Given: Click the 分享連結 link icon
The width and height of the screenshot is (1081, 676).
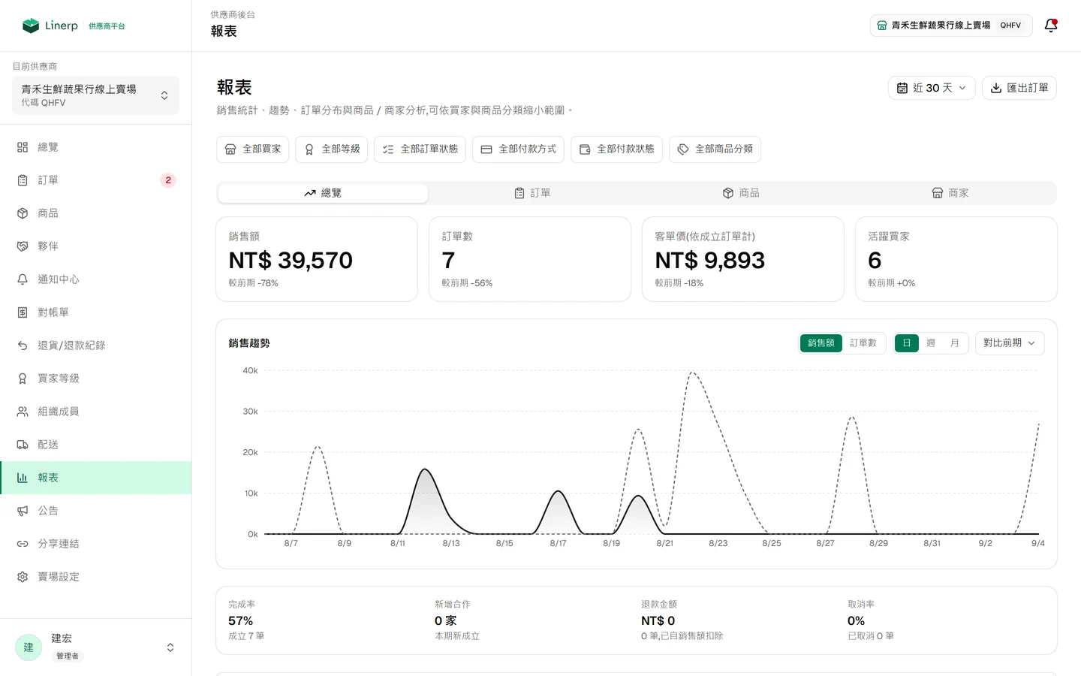Looking at the screenshot, I should coord(23,544).
